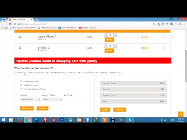Screen dimensions: 187x140
Task: Click the Continue button
Action: 42,108
